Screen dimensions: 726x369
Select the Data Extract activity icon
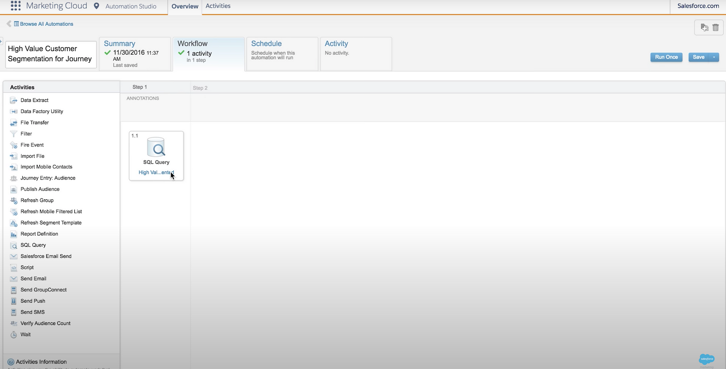13,100
